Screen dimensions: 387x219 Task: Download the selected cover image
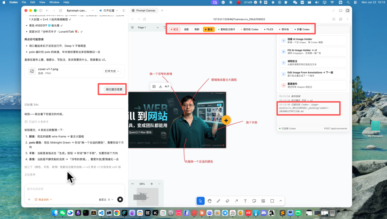(x=161, y=86)
